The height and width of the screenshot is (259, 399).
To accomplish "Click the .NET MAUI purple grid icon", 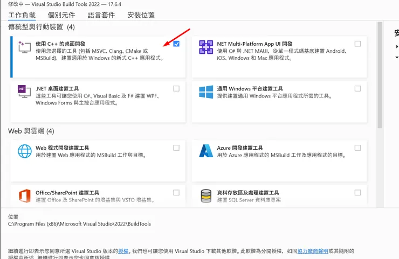I will [206, 47].
